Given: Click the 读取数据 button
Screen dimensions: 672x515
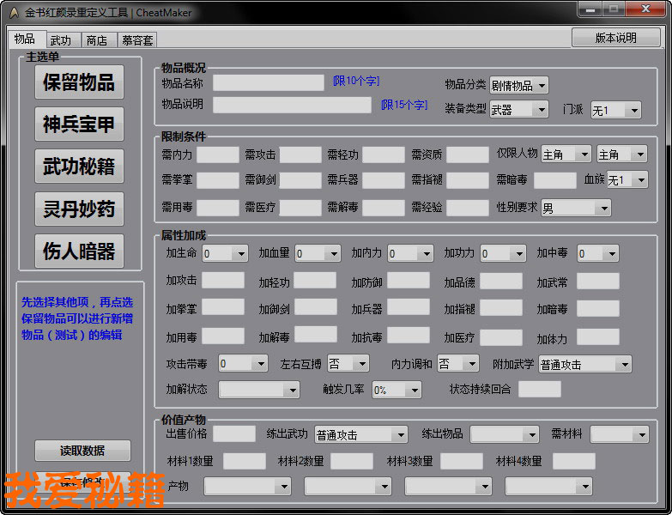Looking at the screenshot, I should [82, 451].
